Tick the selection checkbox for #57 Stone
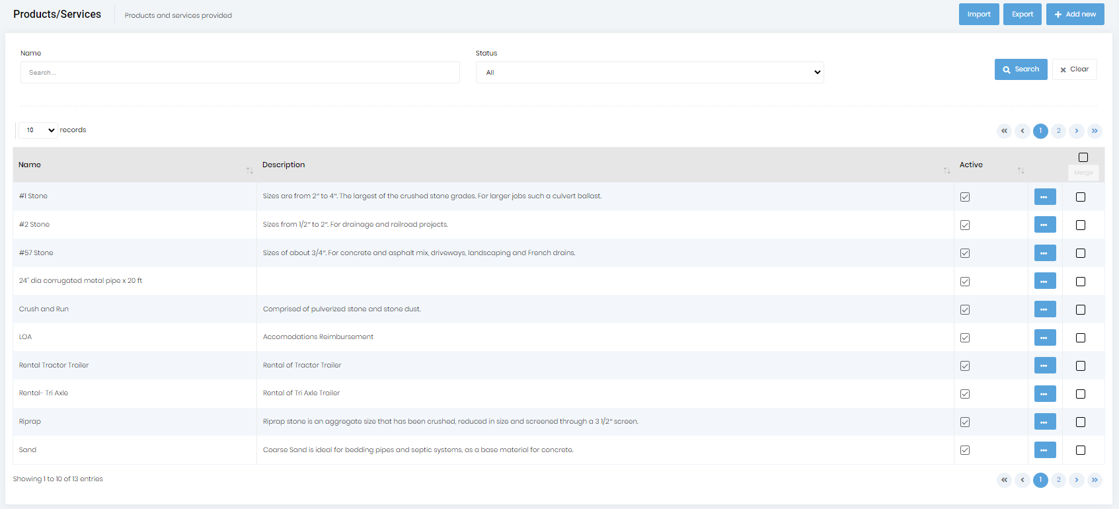Viewport: 1119px width, 509px height. 1081,253
